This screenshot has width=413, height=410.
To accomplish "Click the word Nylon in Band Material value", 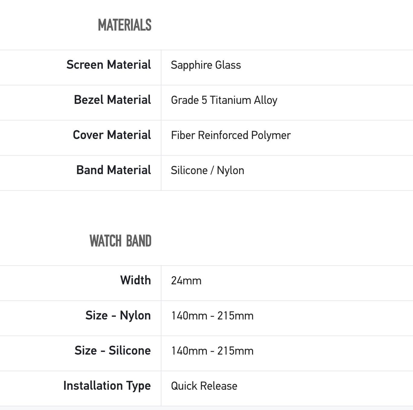I will 230,170.
